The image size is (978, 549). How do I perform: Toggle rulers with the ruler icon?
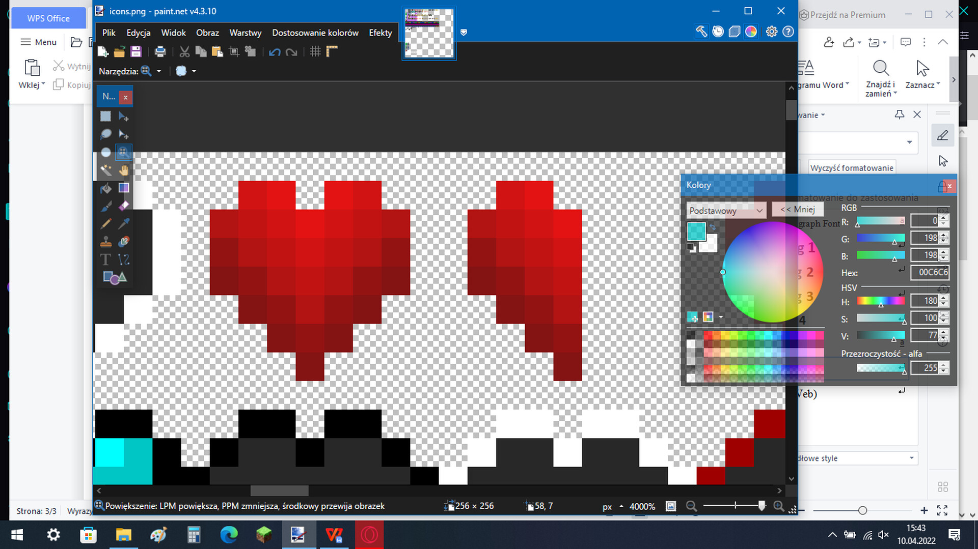(332, 51)
